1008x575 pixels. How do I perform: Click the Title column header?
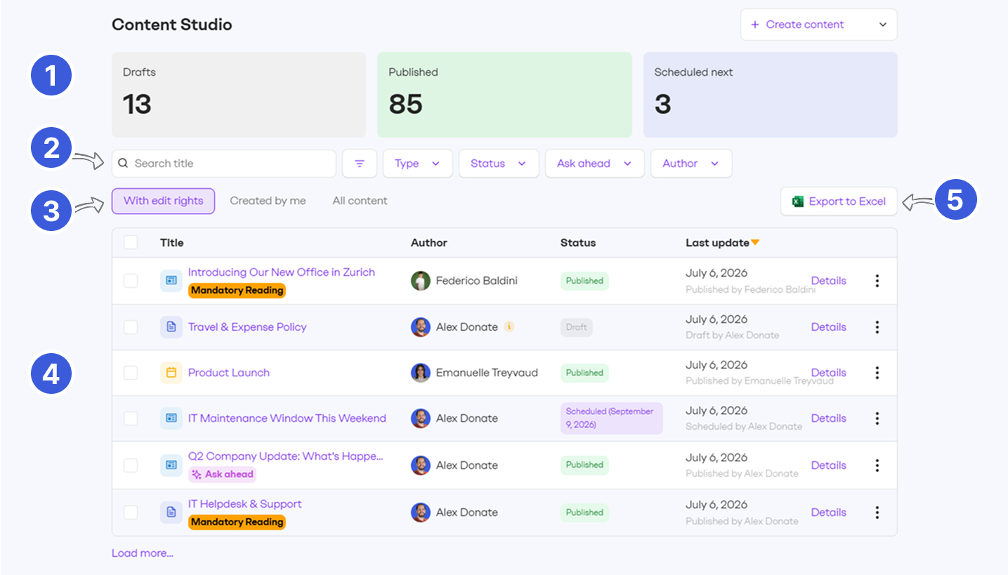[172, 243]
